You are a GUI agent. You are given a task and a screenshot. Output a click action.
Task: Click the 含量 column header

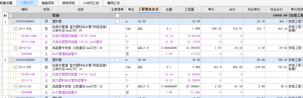169,9
